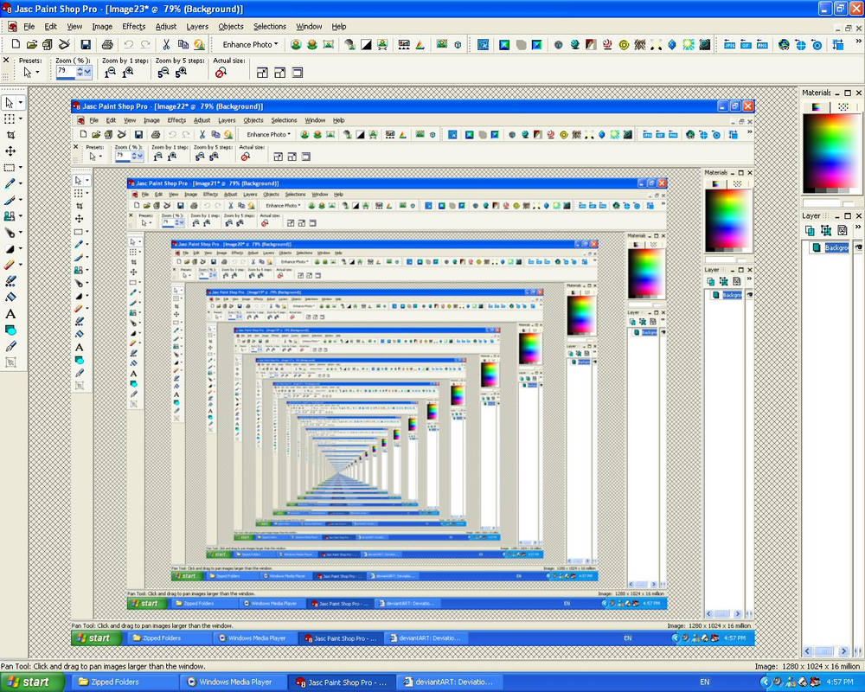The height and width of the screenshot is (692, 865).
Task: Click the scanner icon in main toolbar
Action: pyautogui.click(x=64, y=45)
